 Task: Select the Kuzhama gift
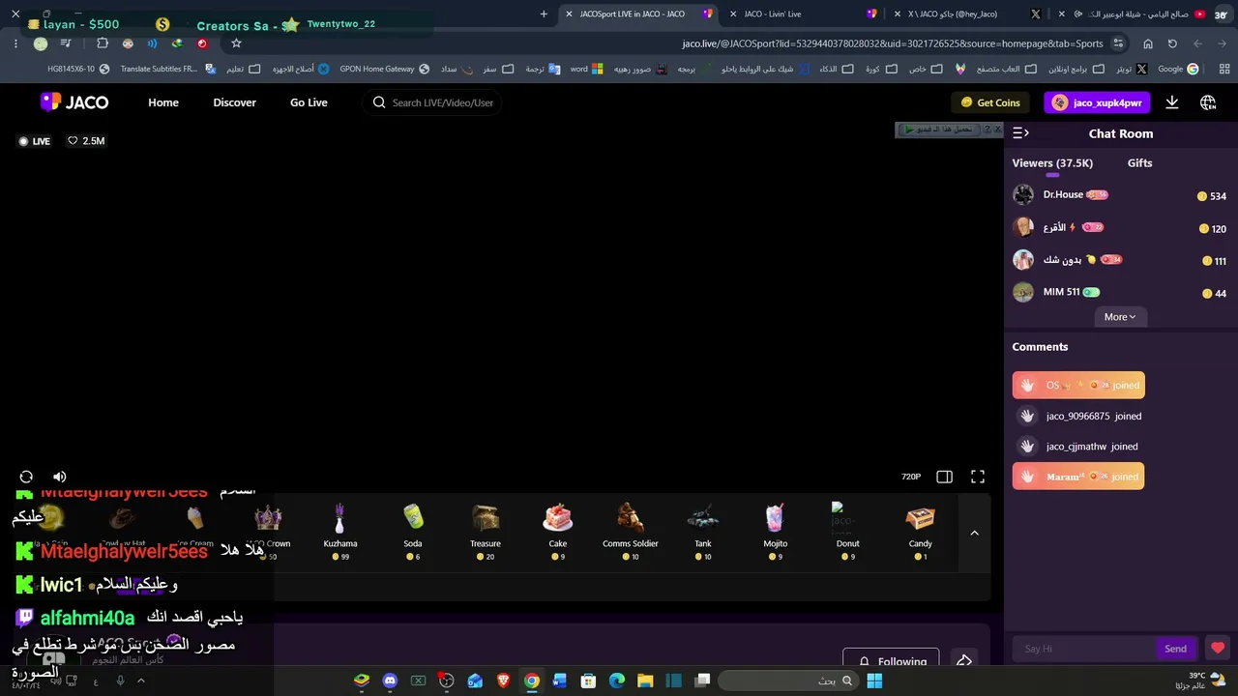coord(339,531)
